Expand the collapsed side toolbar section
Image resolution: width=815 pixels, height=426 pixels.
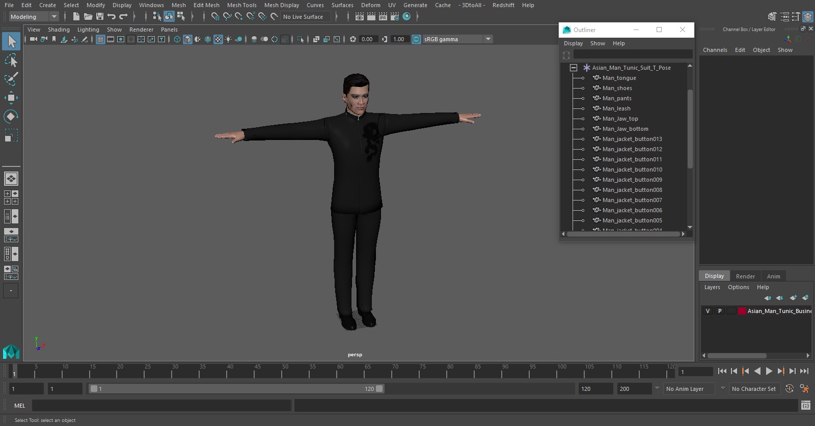[11, 291]
